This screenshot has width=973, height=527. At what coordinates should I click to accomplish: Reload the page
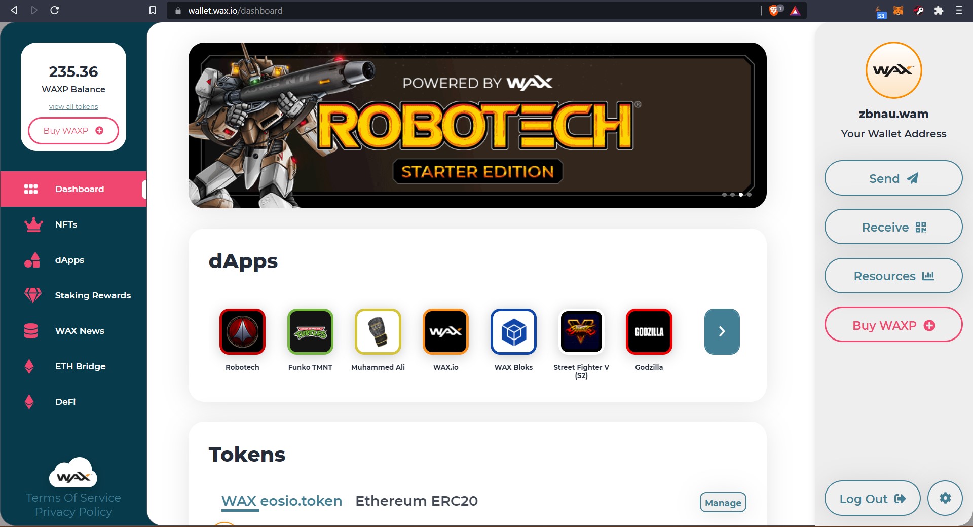(55, 10)
